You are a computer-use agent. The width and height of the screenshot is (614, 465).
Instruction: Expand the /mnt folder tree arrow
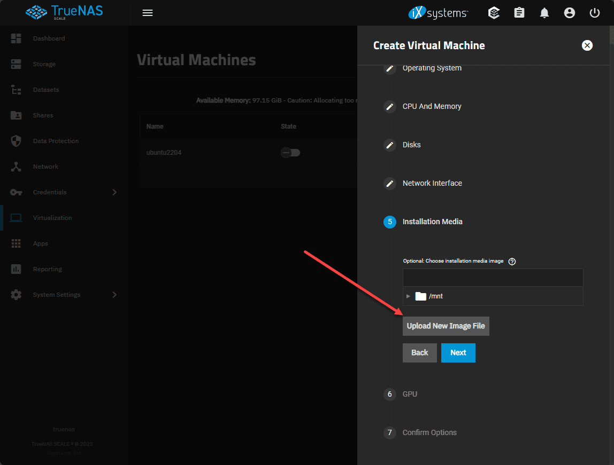409,296
